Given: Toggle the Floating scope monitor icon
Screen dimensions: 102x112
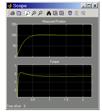Looking at the screenshot, I should coord(70,13).
